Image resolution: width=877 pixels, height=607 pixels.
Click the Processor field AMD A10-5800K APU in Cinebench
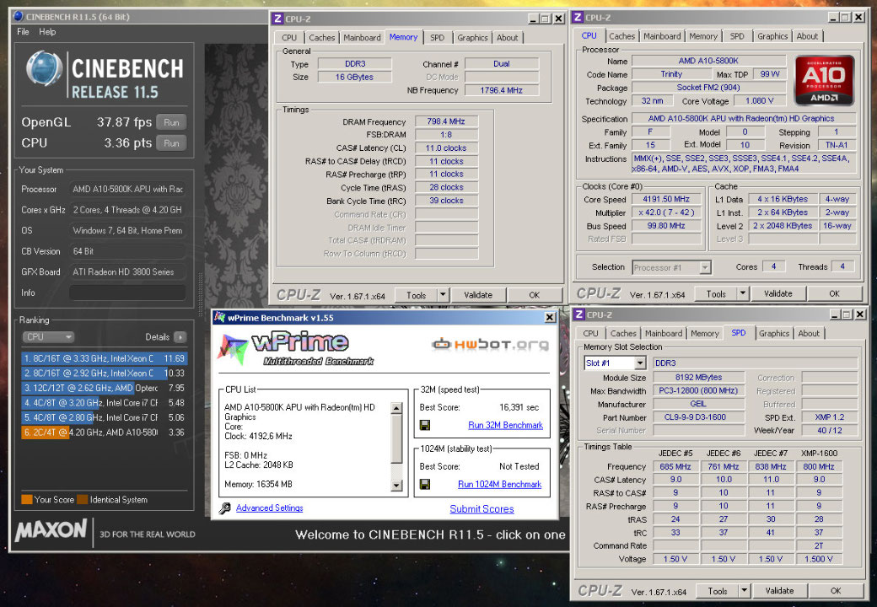pyautogui.click(x=127, y=189)
